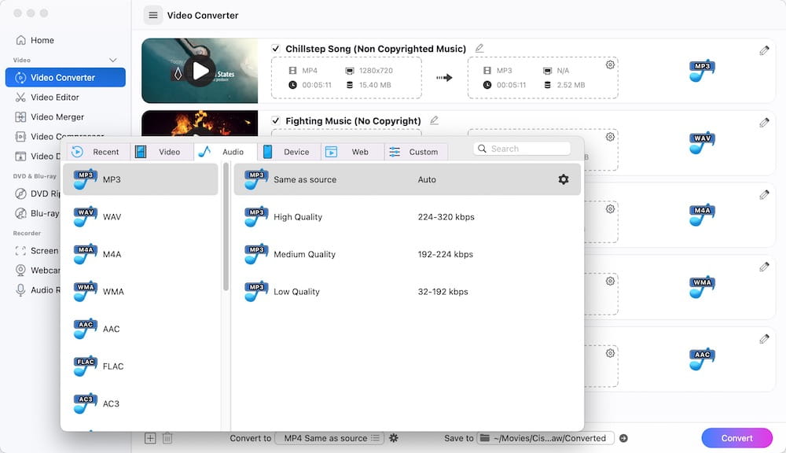The image size is (786, 453).
Task: Open gear settings for Same as source preset
Action: (564, 179)
